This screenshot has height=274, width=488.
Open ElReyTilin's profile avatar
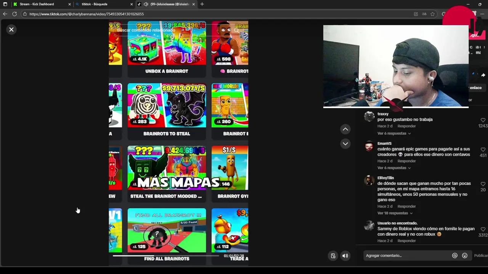369,181
